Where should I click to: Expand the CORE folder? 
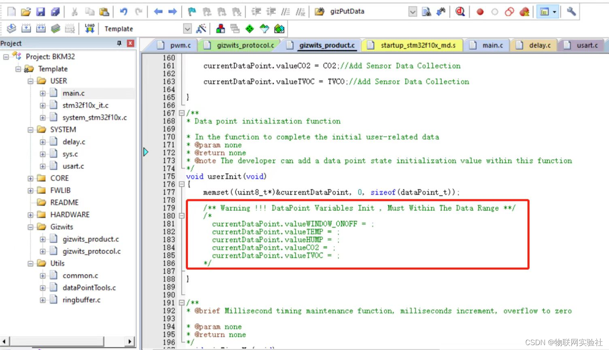click(x=30, y=178)
